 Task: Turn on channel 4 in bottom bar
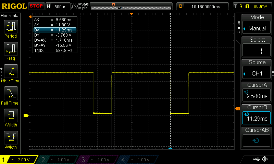[137, 160]
